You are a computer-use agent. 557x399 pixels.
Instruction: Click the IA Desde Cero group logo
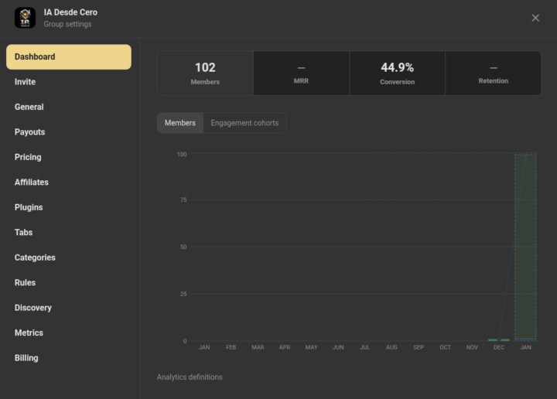pyautogui.click(x=25, y=18)
